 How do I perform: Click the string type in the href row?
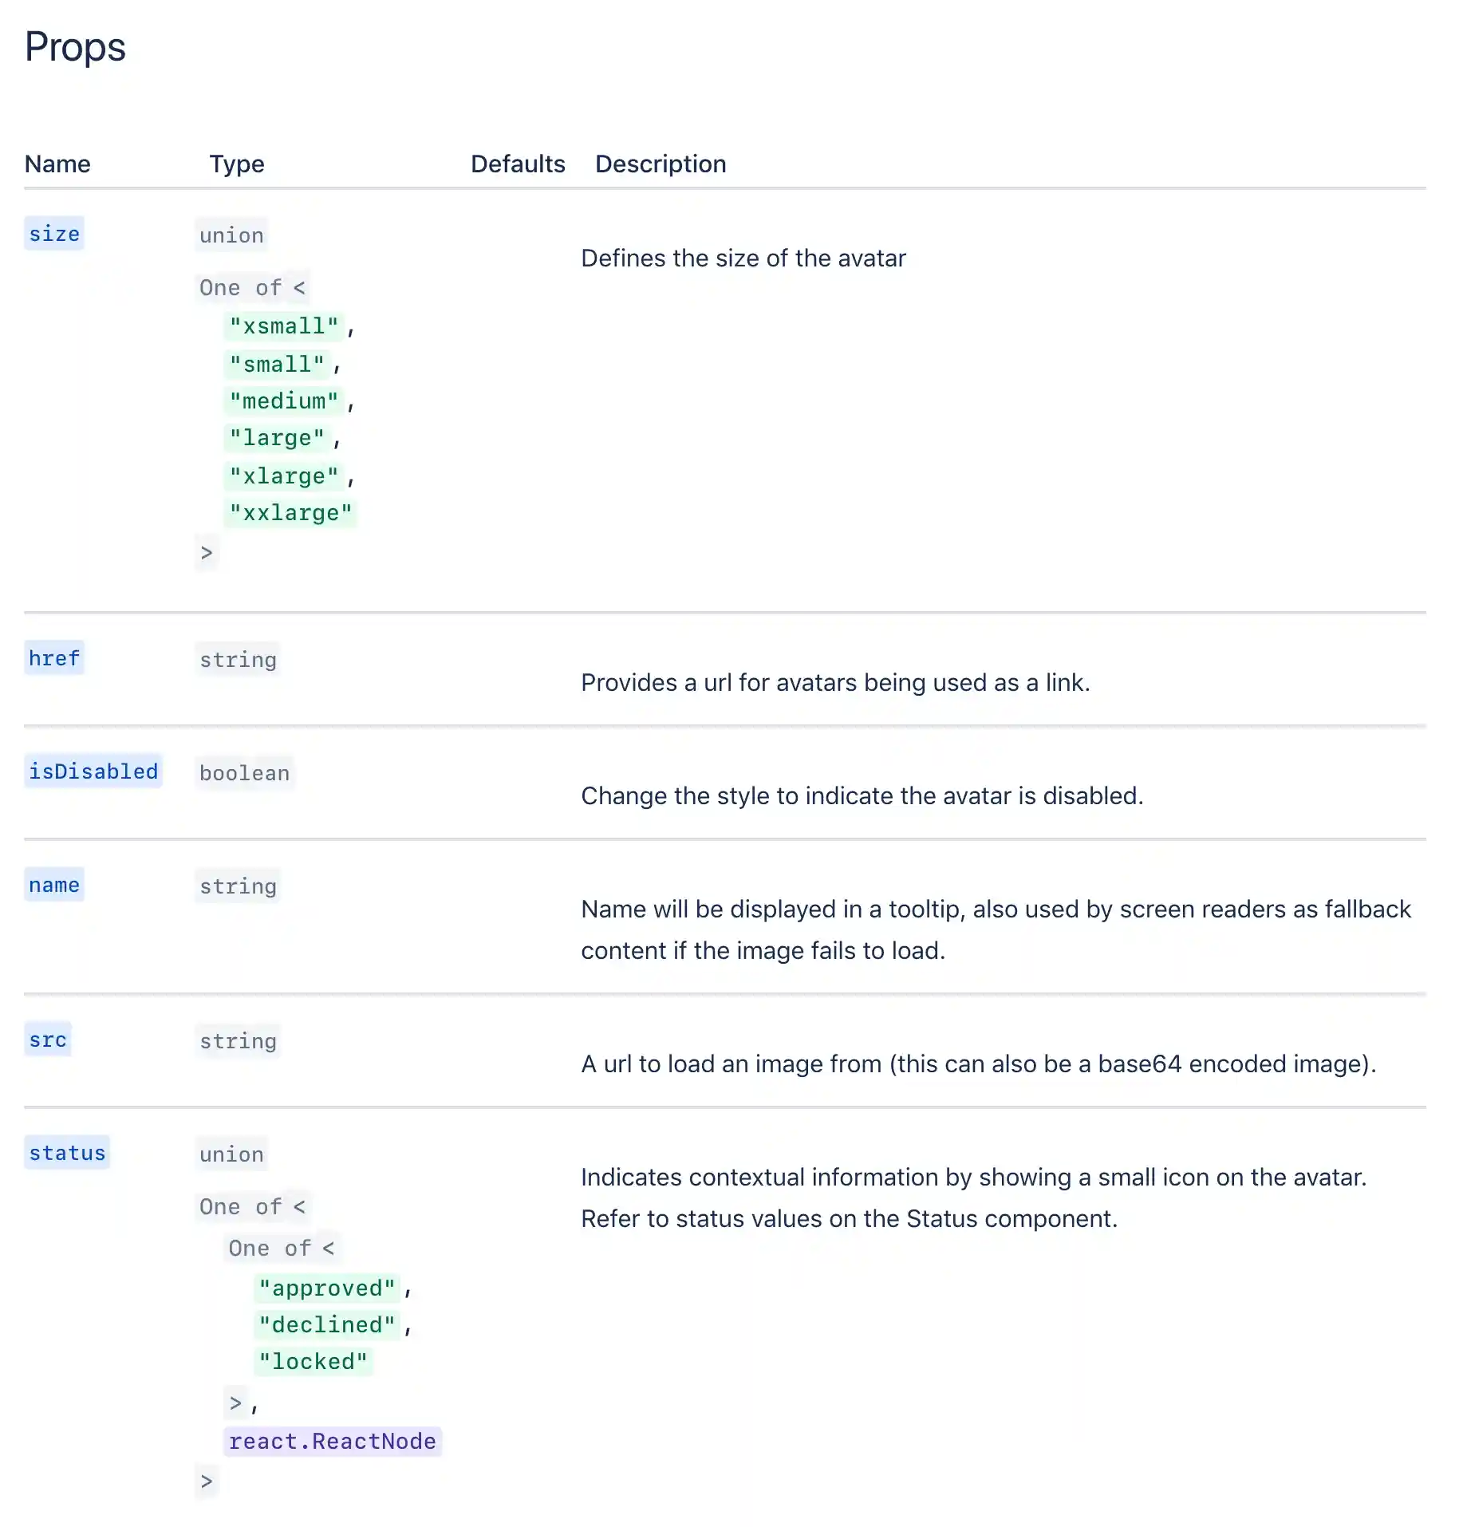(x=238, y=660)
